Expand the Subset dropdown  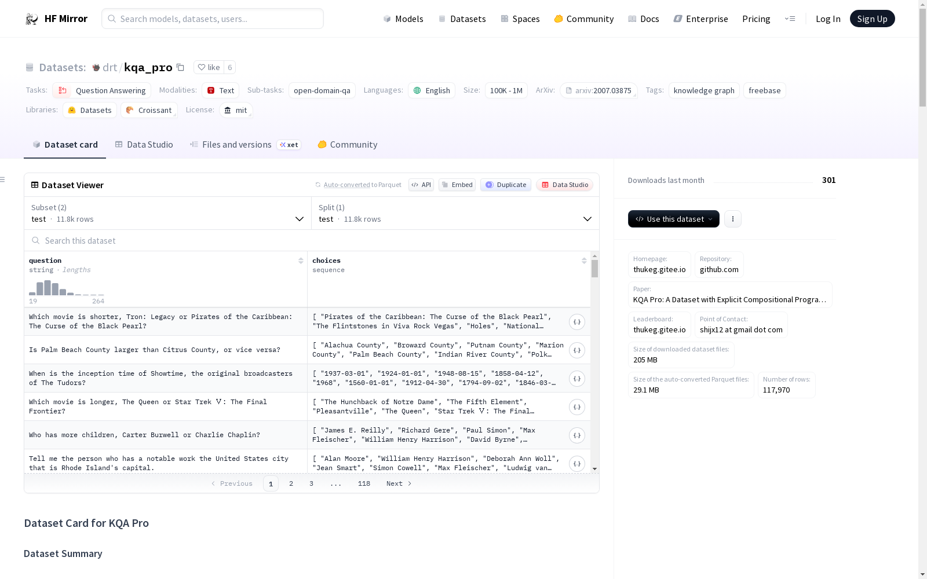coord(168,213)
